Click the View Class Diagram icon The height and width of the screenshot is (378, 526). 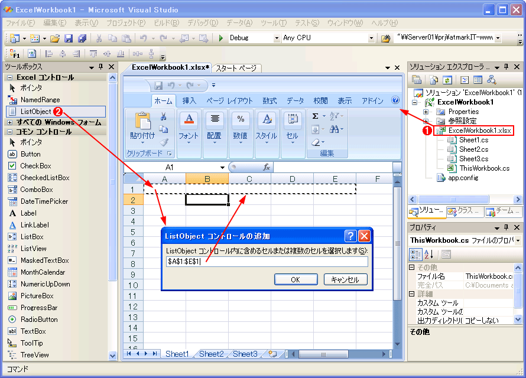click(492, 80)
